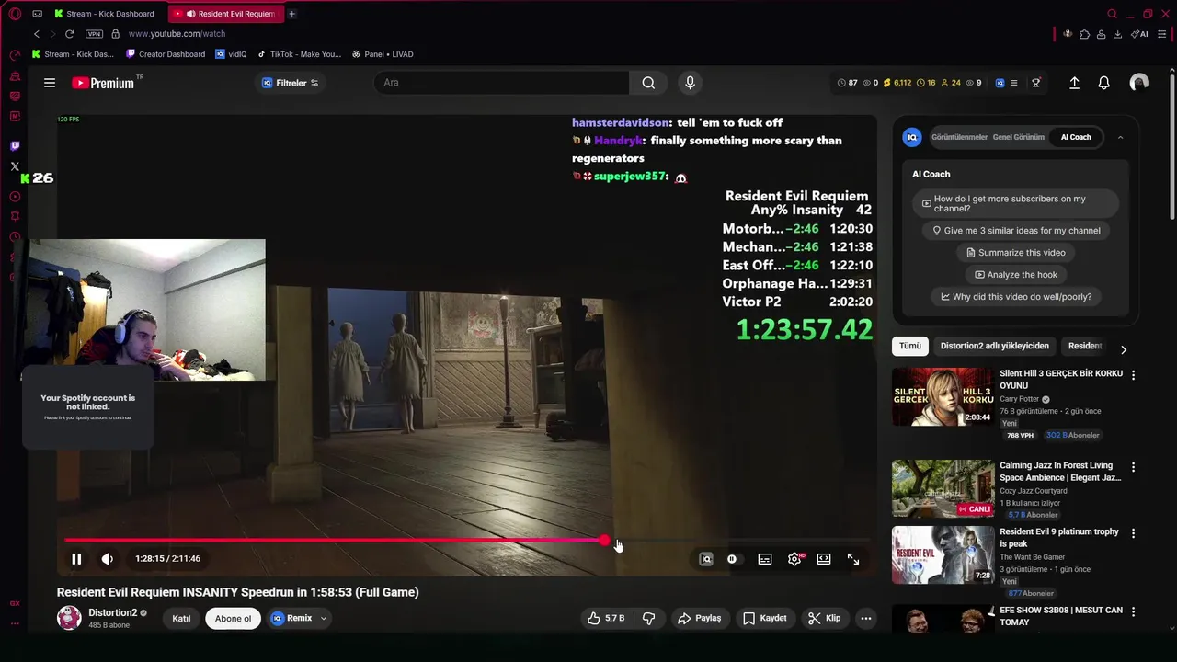Open the Distortion2 channel name link
Screen dimensions: 1177x662
113,612
